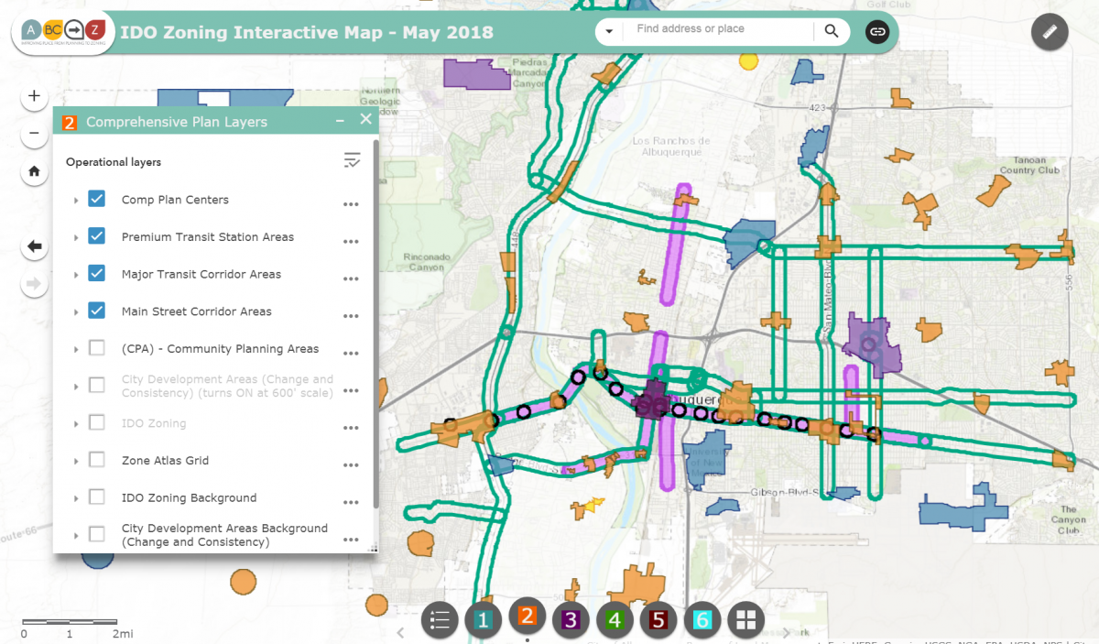The height and width of the screenshot is (644, 1099).
Task: Open the measurement ruler tool
Action: point(1050,32)
